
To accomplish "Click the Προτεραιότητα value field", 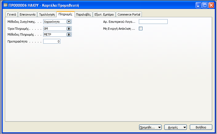I will click(52, 41).
